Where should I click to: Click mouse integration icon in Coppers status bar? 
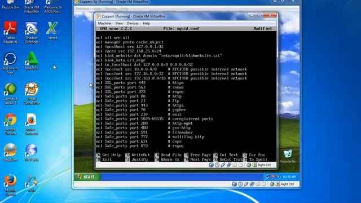(x=249, y=165)
